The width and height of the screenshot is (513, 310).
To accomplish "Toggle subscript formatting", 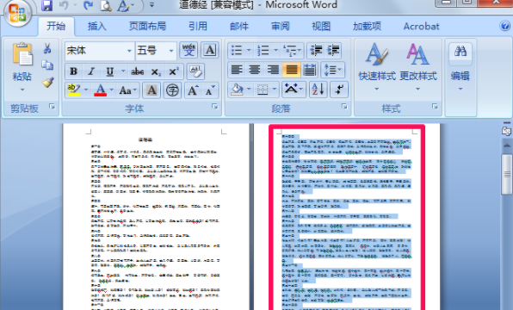I will [x=156, y=71].
